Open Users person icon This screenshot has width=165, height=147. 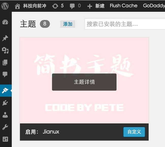point(5,115)
